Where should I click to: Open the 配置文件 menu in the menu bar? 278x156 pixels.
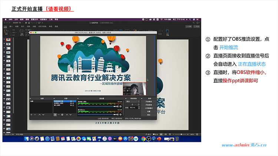coord(34,20)
